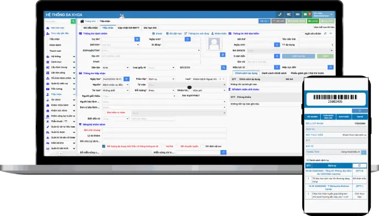
Task: Open the envelope messages icon in header
Action: [305, 14]
